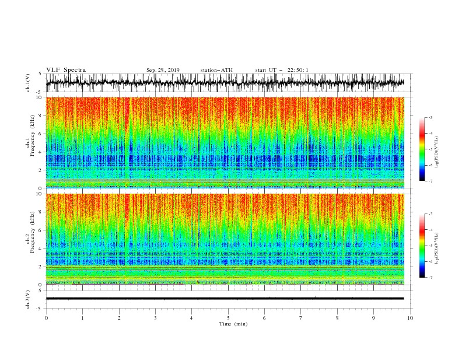The width and height of the screenshot is (462, 357).
Task: Click the date 'Sep. 28, 2019'
Action: coord(163,70)
